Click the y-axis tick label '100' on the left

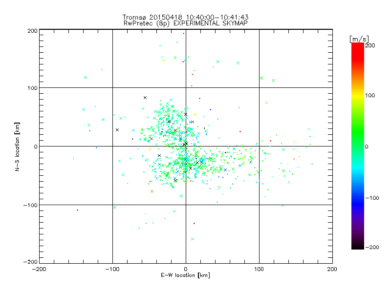[32, 88]
